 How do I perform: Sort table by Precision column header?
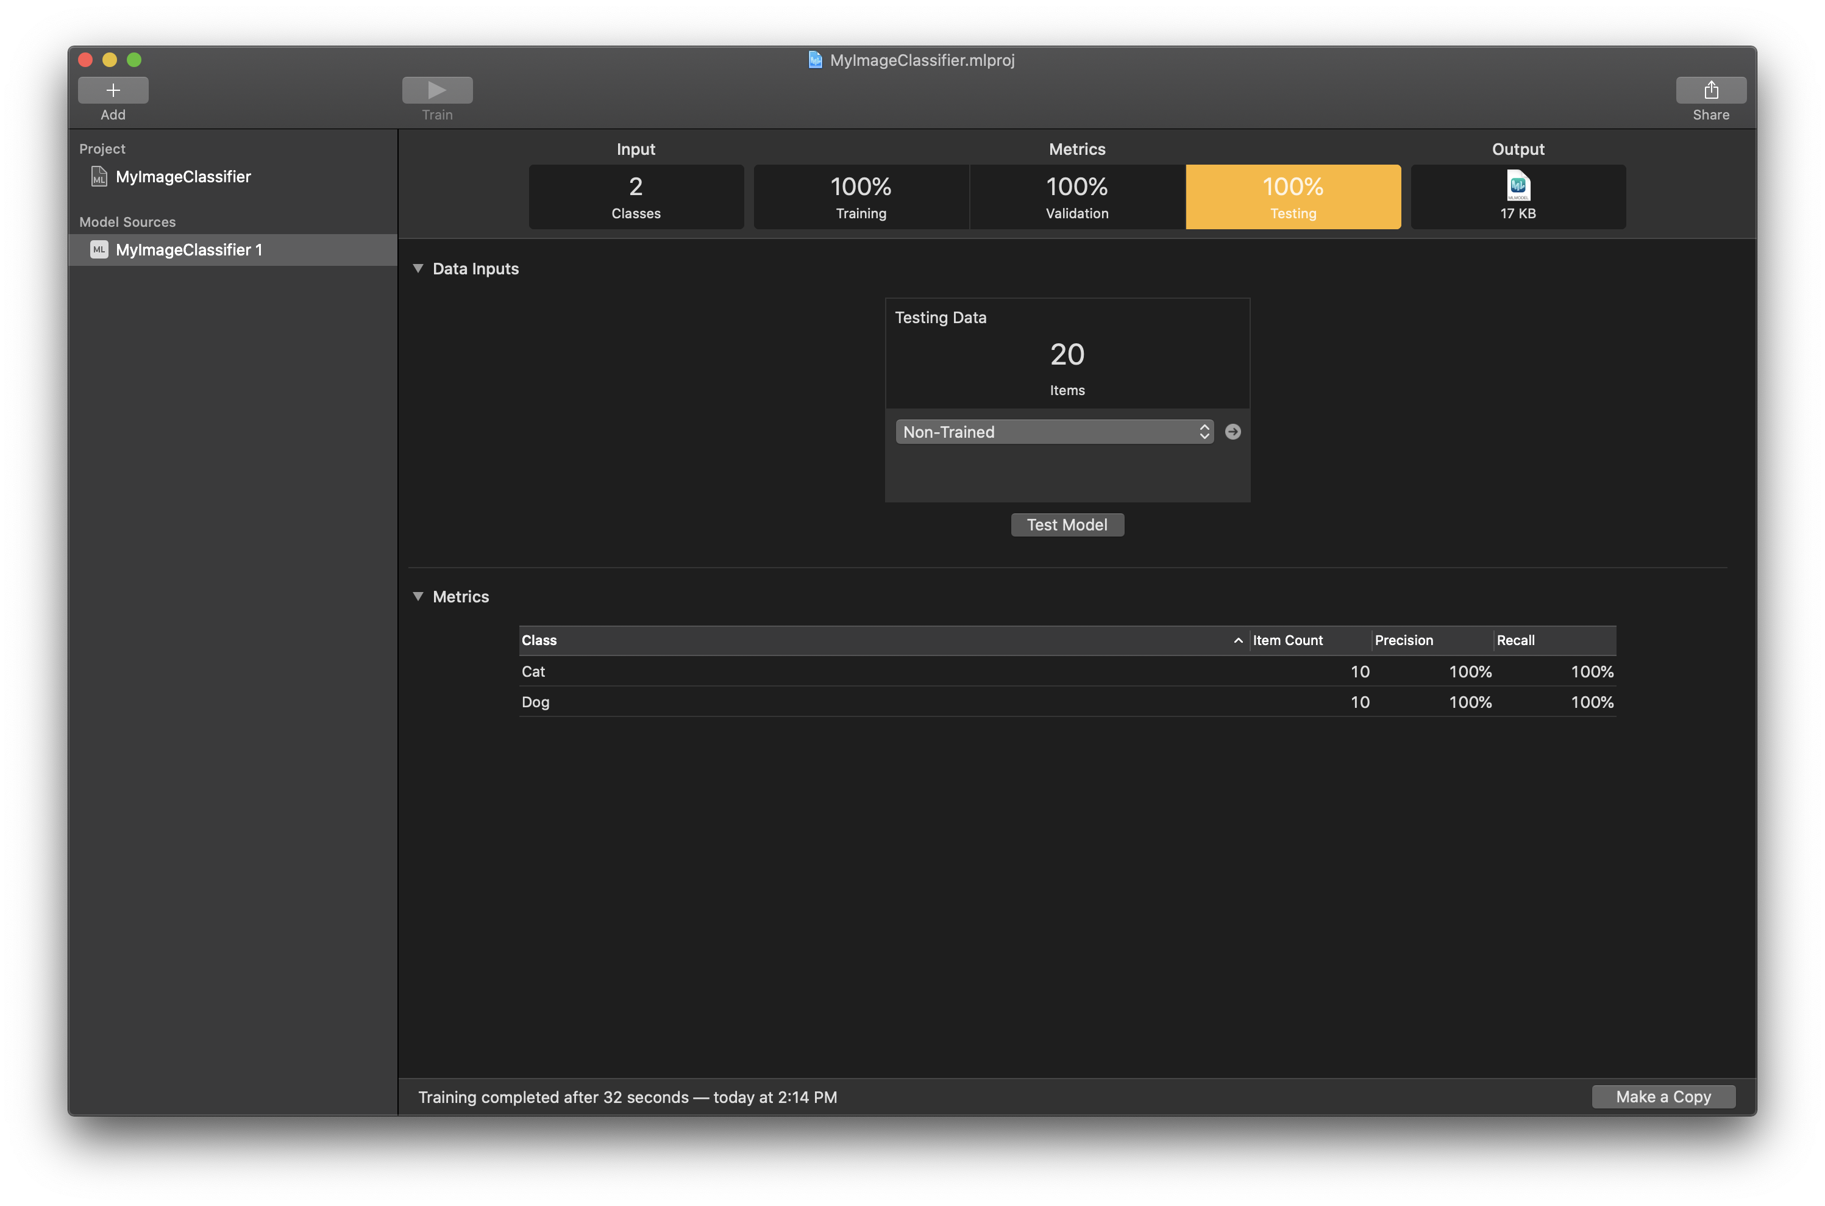pyautogui.click(x=1430, y=641)
